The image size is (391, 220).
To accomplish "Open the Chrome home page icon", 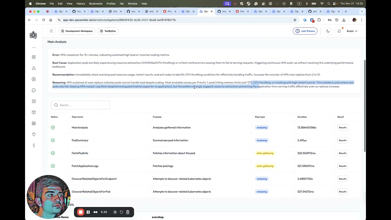I will 51,20.
